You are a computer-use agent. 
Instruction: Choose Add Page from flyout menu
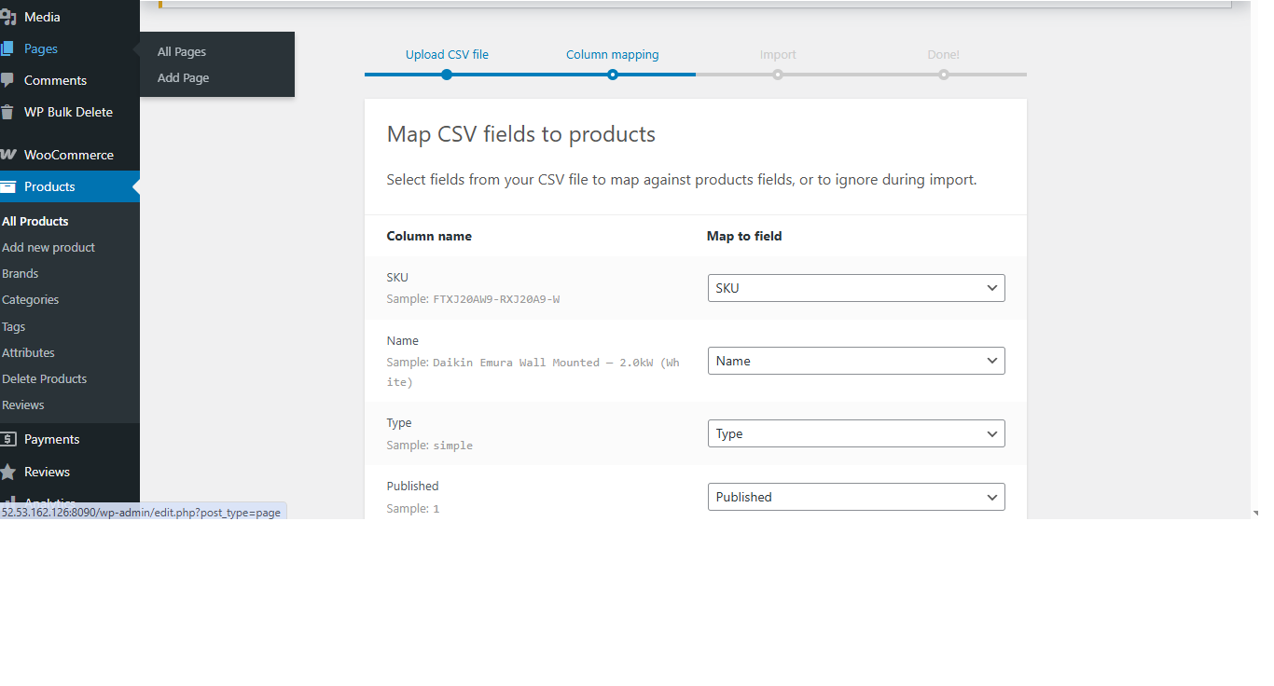tap(183, 78)
